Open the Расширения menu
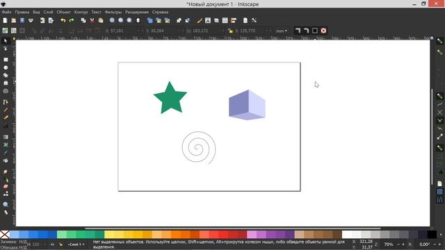 pos(137,12)
